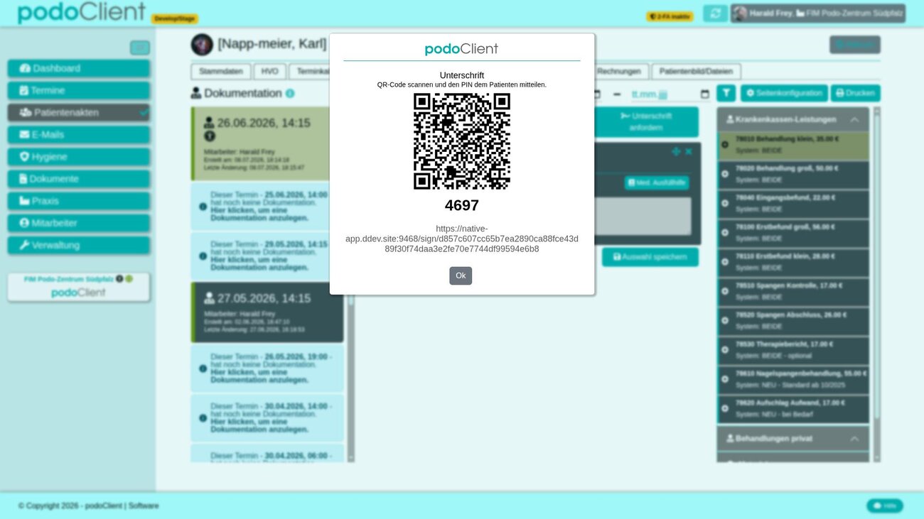Click Auswahl speichern button
Viewport: 924px width, 519px height.
point(650,257)
